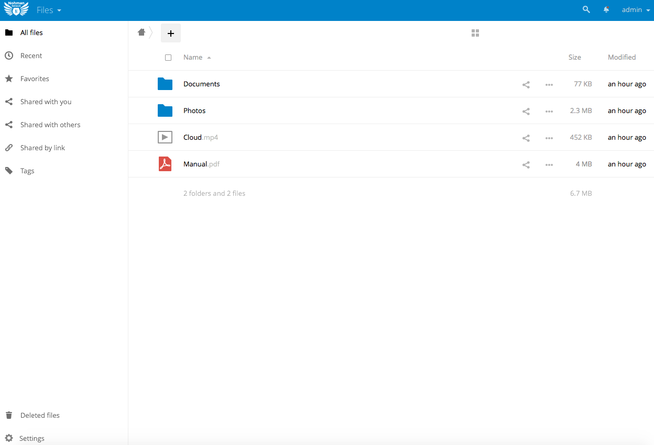Share the Cloud.mp4 file
This screenshot has height=445, width=654.
[x=526, y=138]
